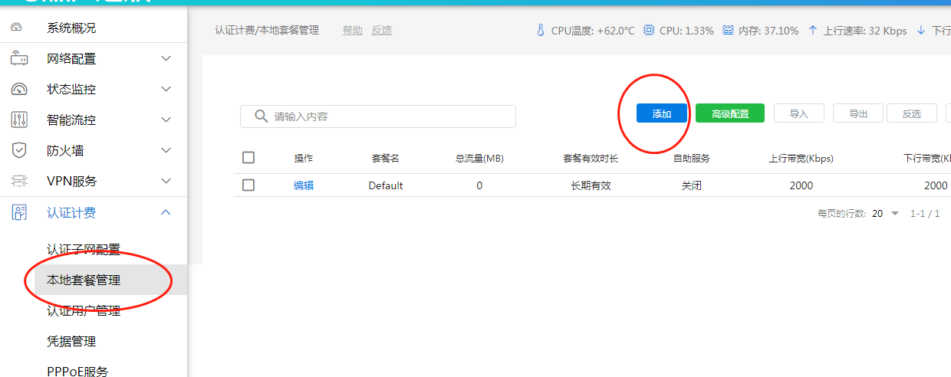
Task: Click the blue 添加 button
Action: click(661, 113)
